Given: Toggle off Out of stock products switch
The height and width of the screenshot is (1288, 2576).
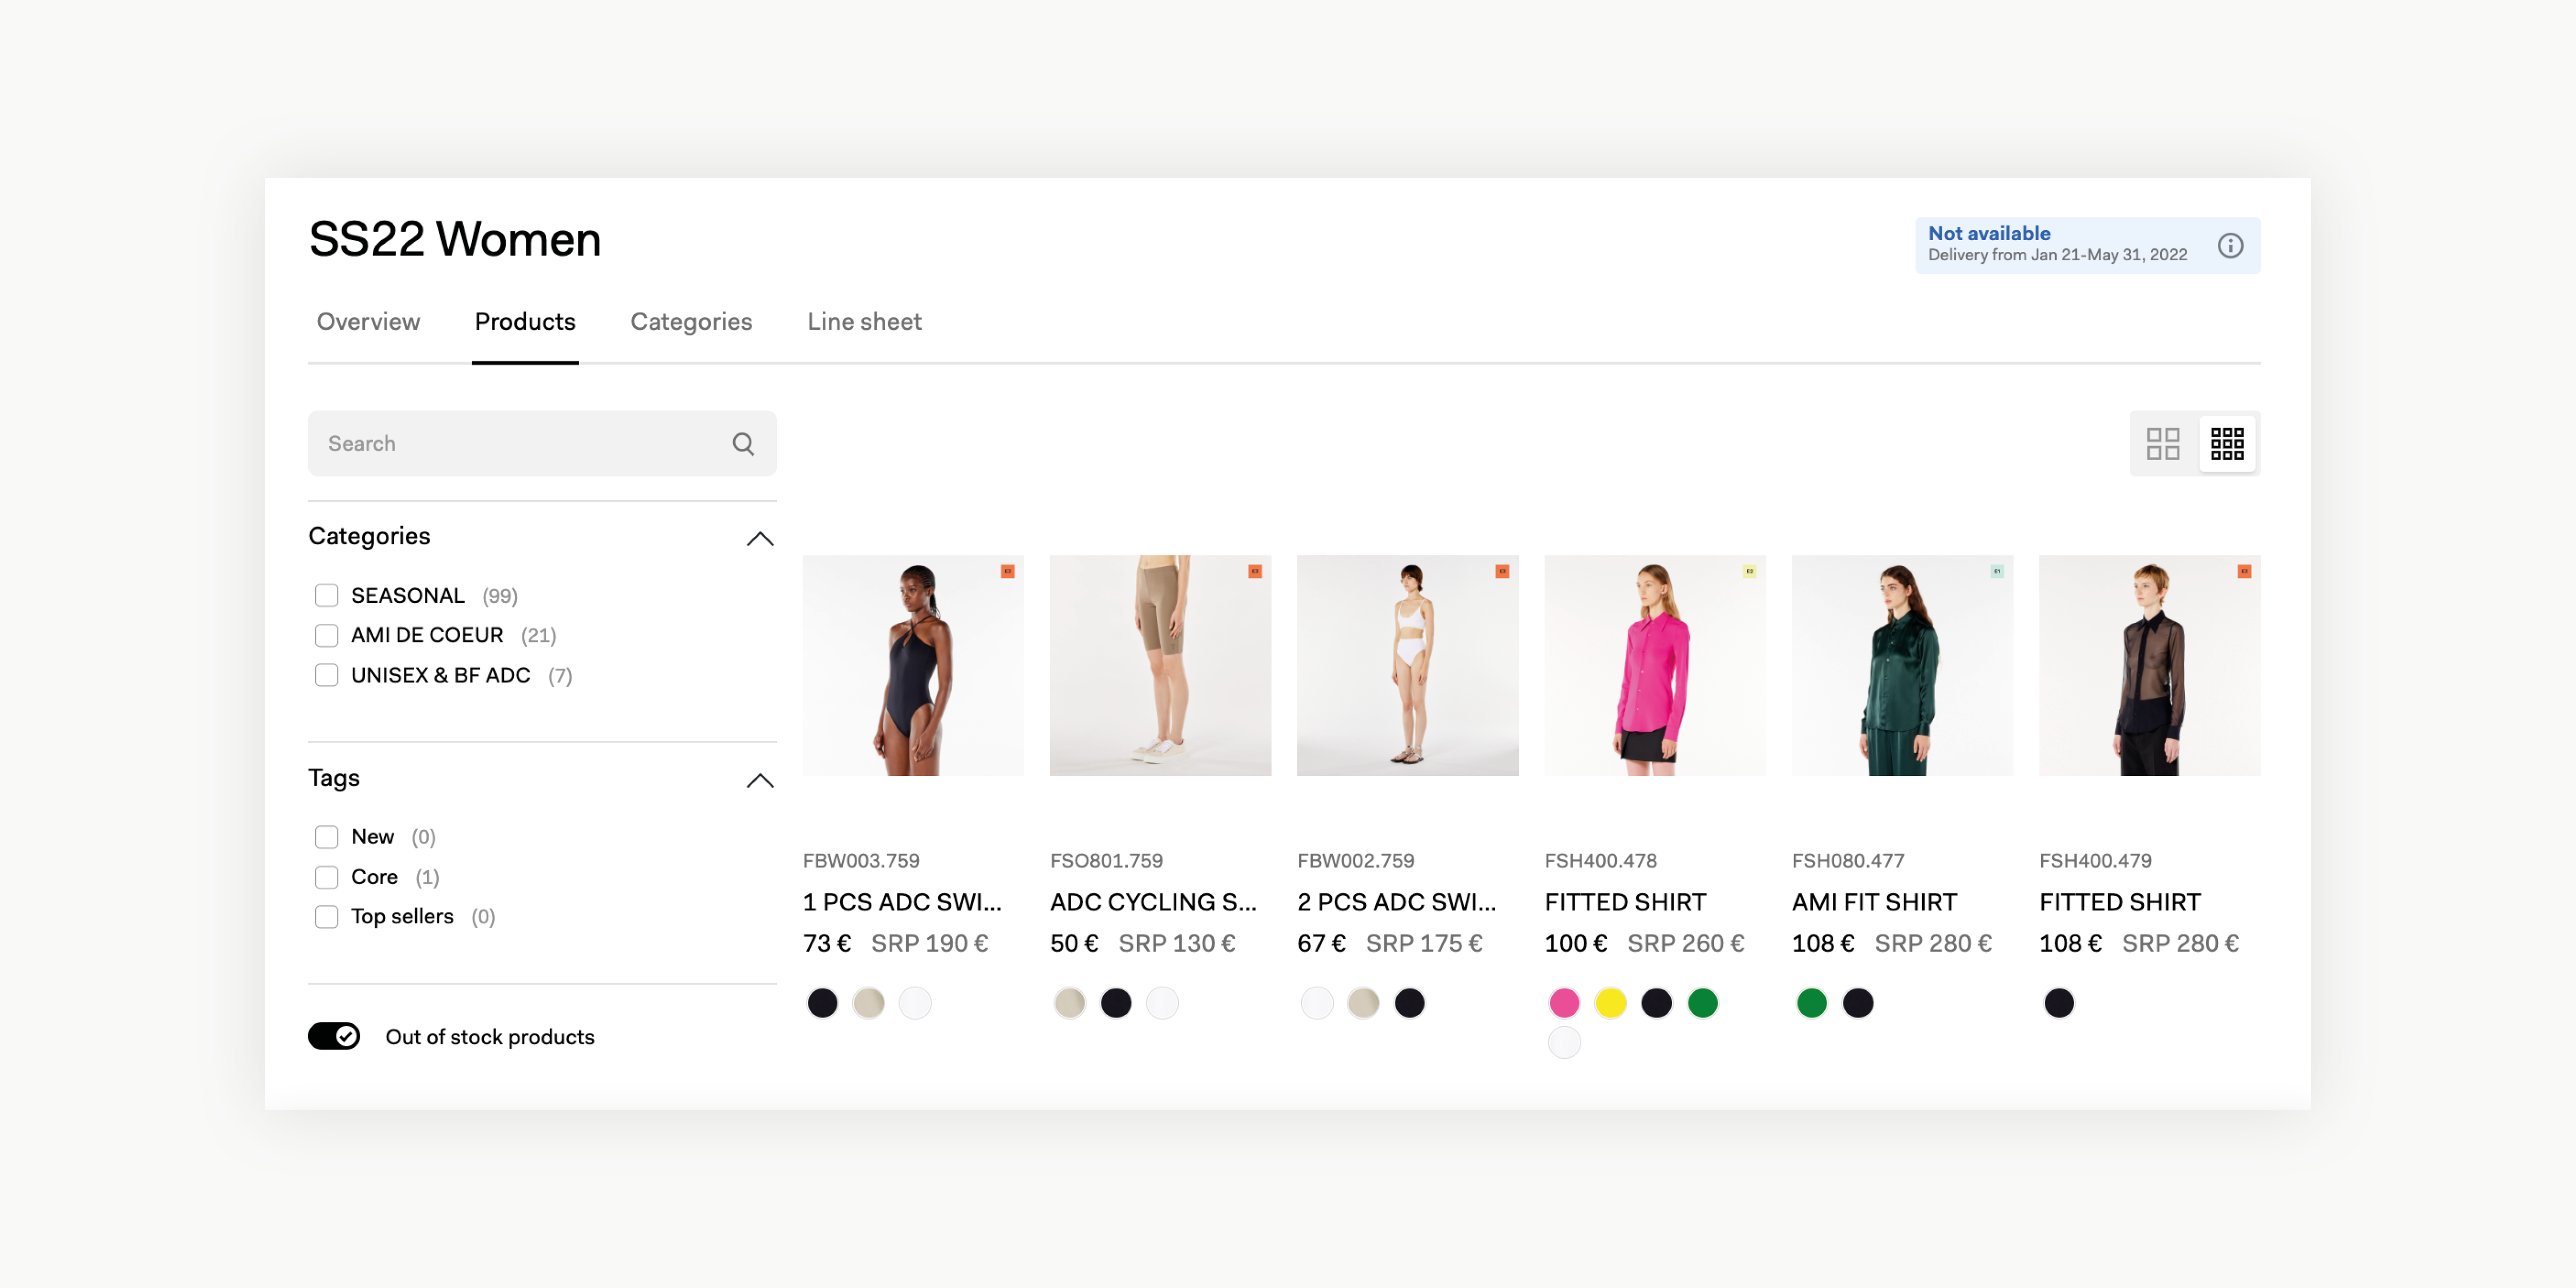Looking at the screenshot, I should pos(334,1036).
